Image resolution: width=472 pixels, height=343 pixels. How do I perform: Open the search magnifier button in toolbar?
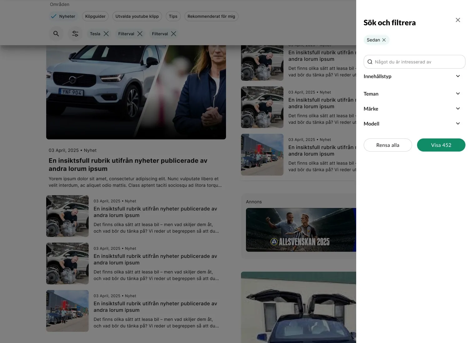pos(56,34)
